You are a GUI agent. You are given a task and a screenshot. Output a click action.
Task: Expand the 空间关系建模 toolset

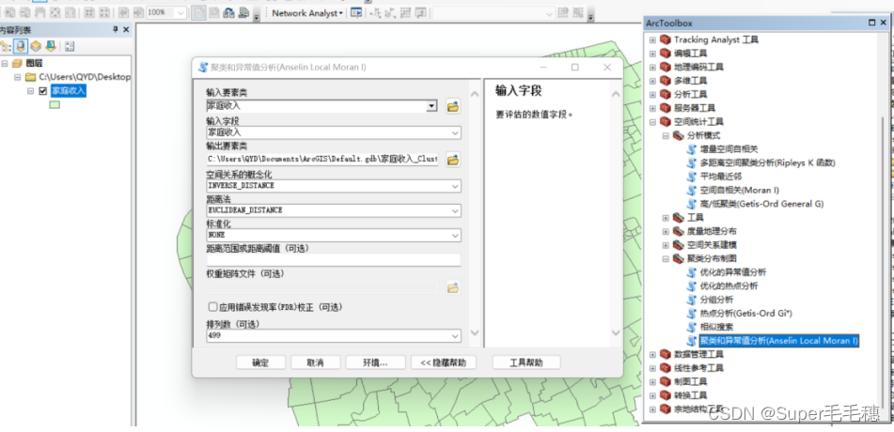(x=666, y=245)
